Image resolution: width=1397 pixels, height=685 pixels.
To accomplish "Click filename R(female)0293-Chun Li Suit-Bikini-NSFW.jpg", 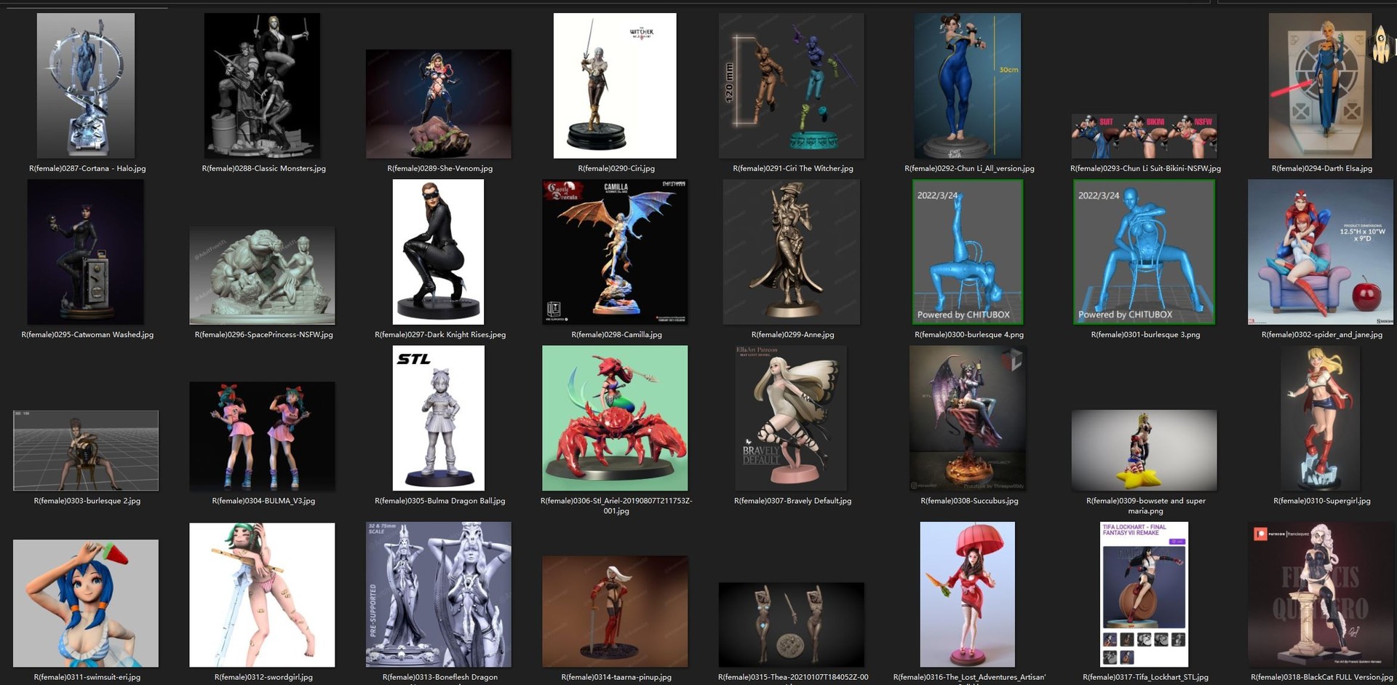I will pos(1145,169).
